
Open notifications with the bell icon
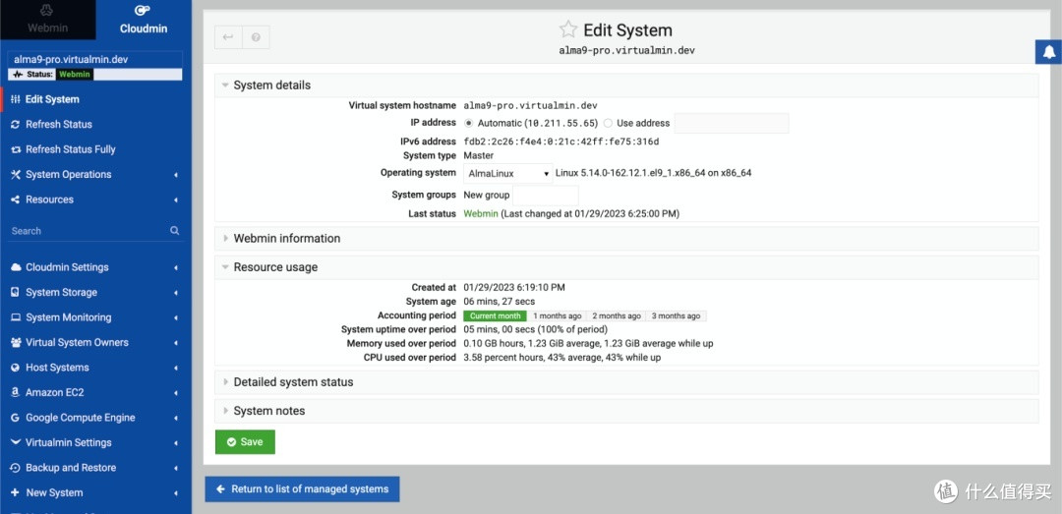[x=1049, y=51]
